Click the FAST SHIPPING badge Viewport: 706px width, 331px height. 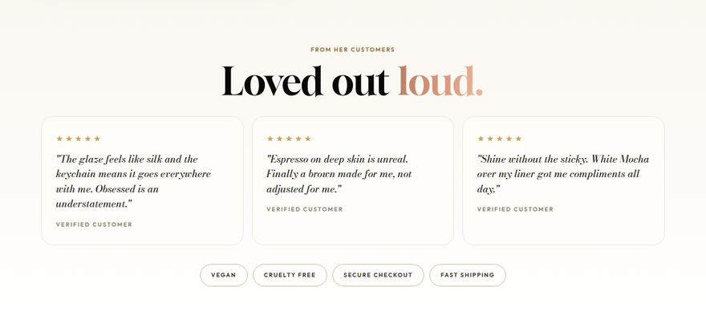point(468,275)
